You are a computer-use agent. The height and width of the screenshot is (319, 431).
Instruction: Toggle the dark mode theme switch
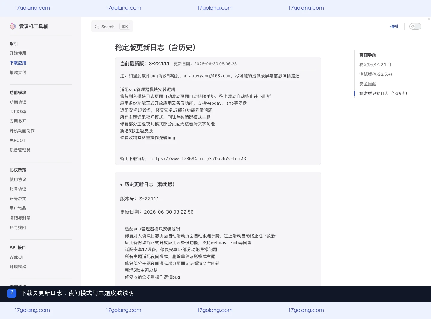[415, 26]
